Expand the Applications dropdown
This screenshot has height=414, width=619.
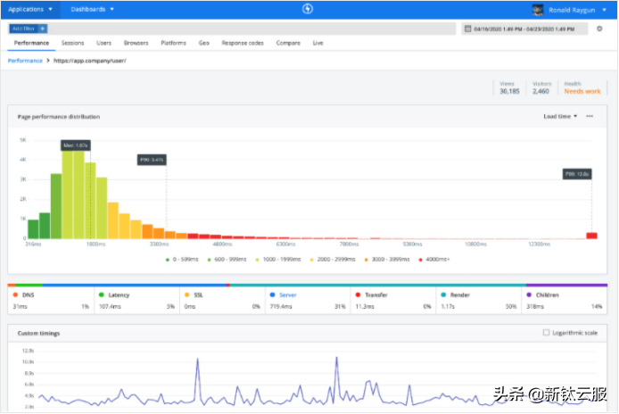(30, 9)
